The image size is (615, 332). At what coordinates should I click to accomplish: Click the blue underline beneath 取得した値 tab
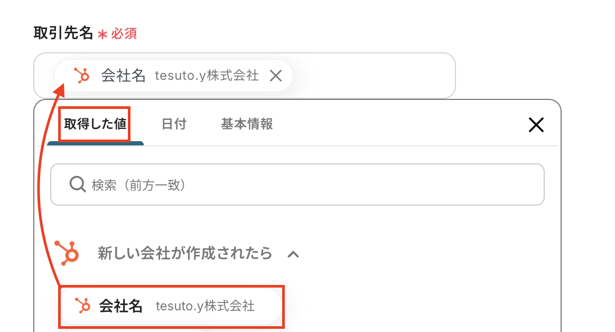pyautogui.click(x=95, y=143)
